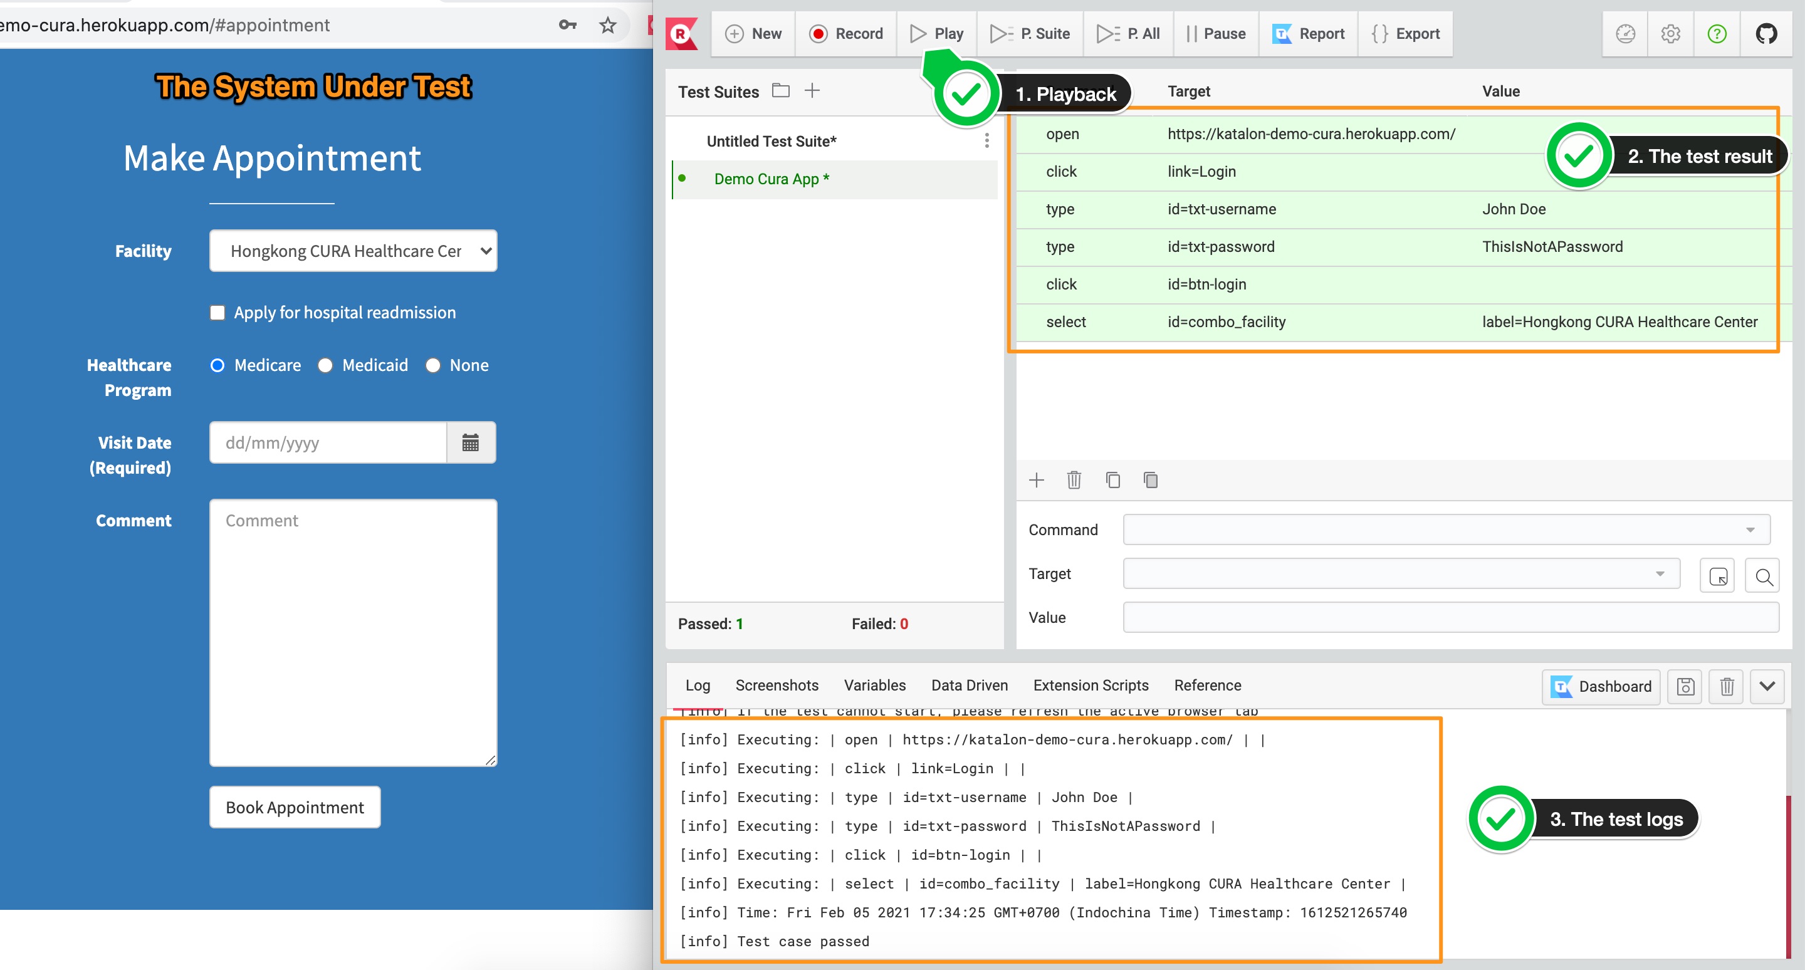Screen dimensions: 1805x970
Task: Delete selected command trash icon
Action: point(1074,481)
